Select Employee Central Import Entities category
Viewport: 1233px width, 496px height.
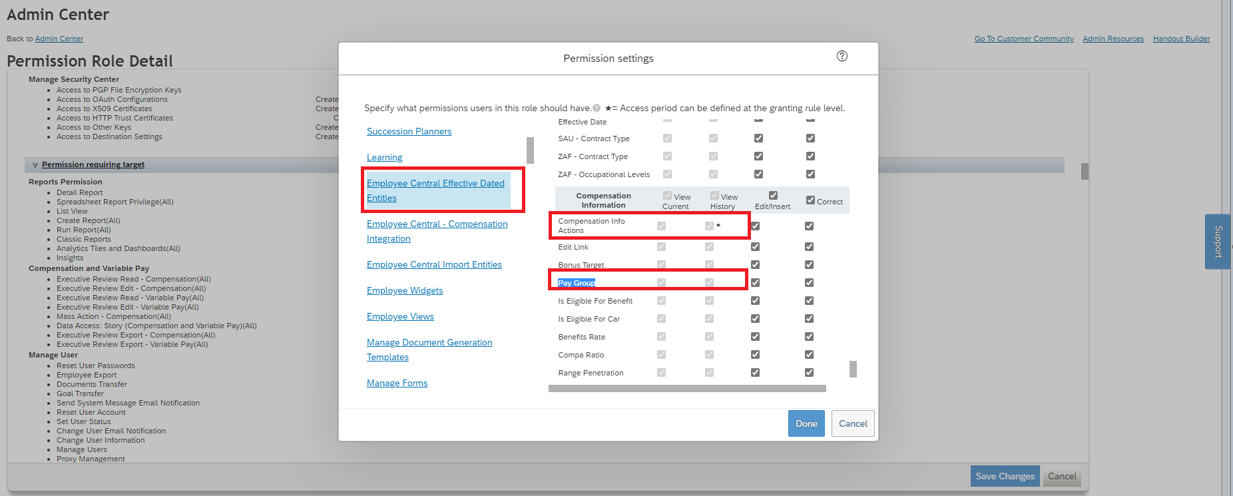coord(434,264)
